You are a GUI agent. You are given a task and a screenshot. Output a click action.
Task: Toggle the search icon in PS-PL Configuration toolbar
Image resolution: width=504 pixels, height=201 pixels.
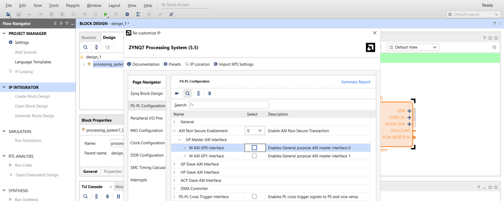tap(188, 93)
